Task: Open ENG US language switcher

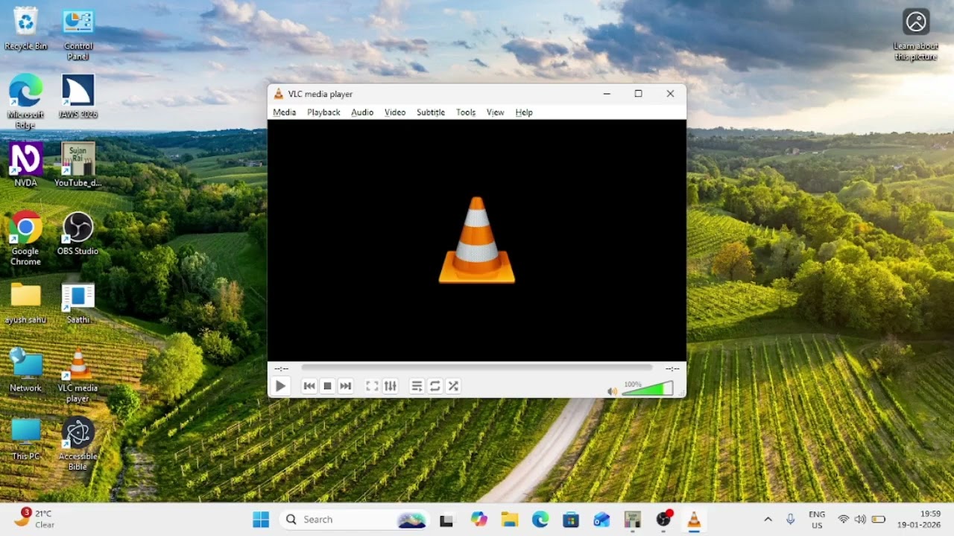Action: coord(817,520)
